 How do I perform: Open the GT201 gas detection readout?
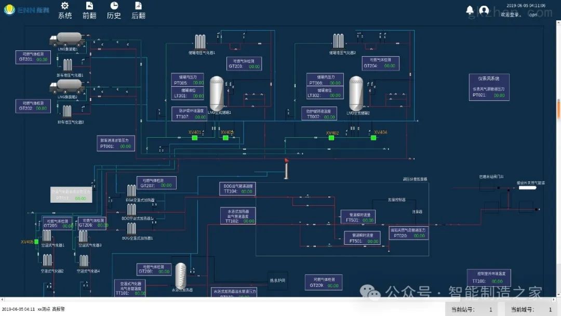[33, 57]
